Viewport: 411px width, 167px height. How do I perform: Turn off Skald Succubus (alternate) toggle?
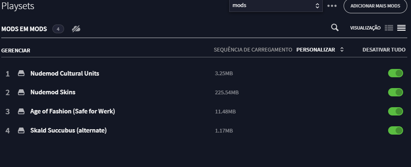click(x=396, y=130)
